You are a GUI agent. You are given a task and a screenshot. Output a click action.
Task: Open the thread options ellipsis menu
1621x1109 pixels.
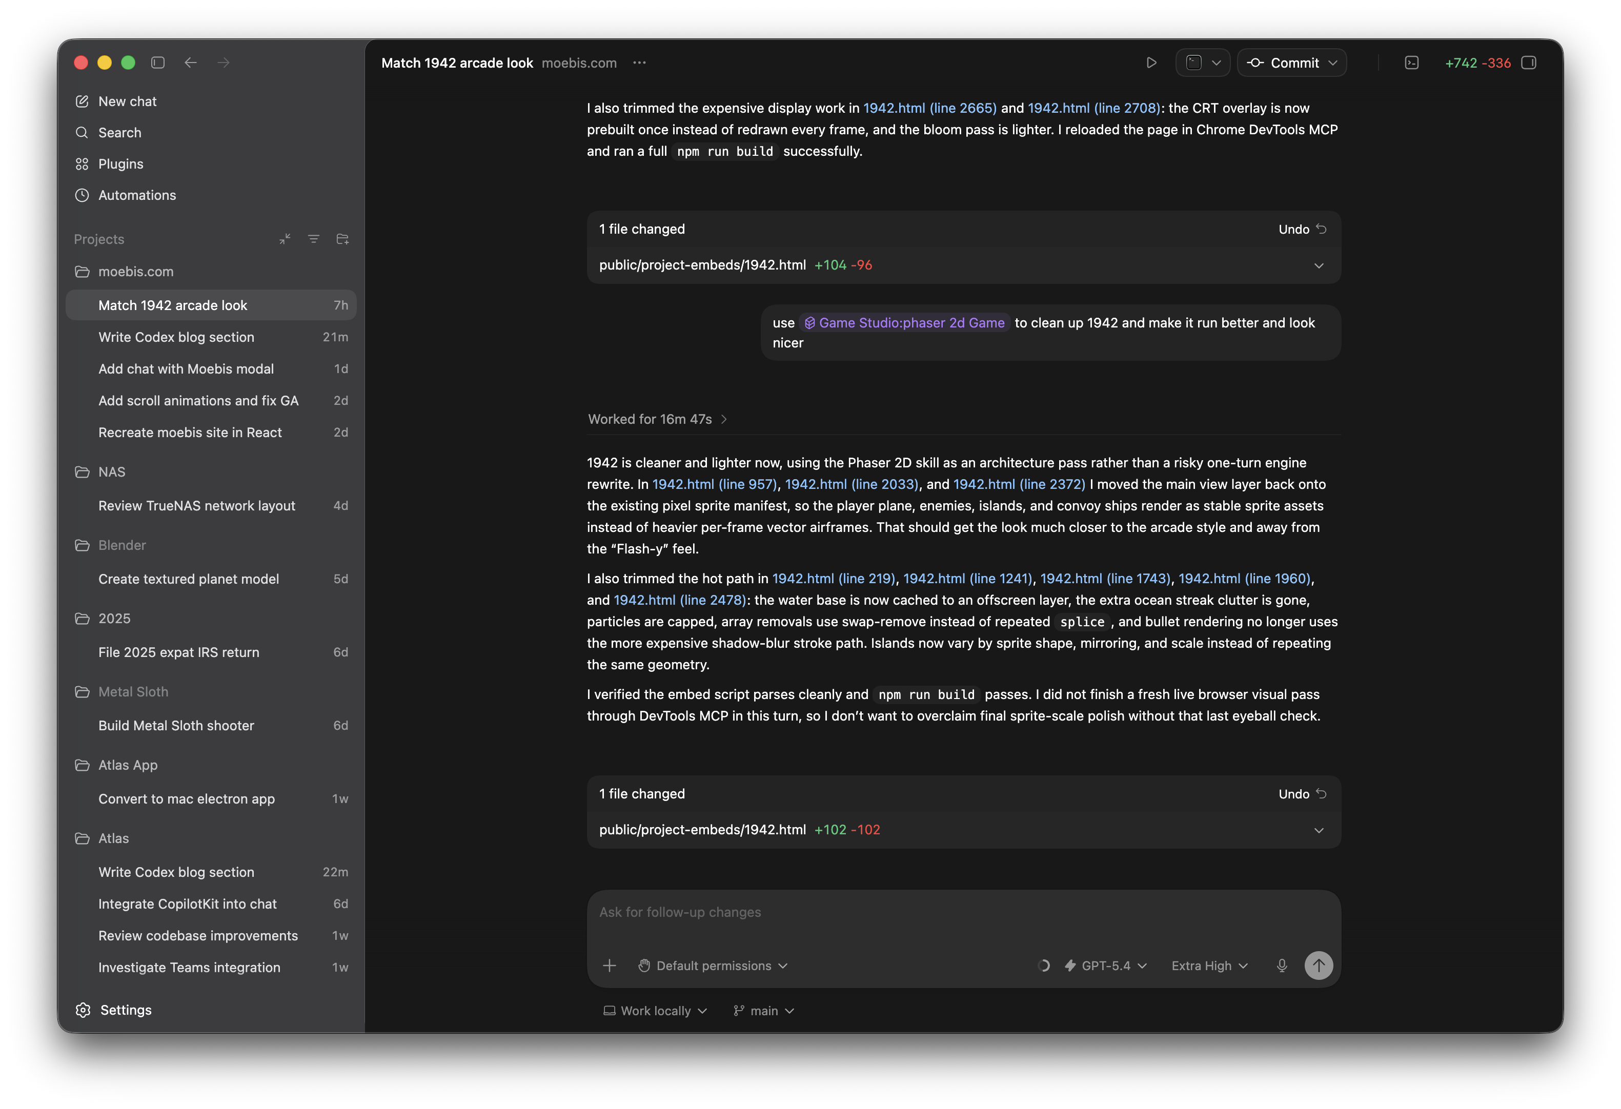point(639,63)
